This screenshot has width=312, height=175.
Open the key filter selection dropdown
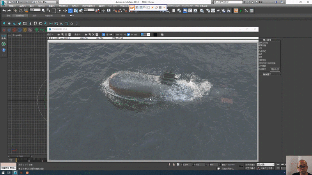[265, 164]
